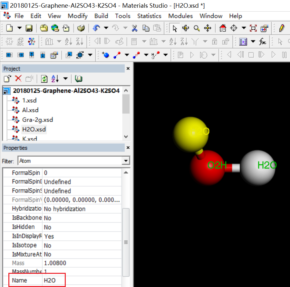Select Gra-2g.xsd in the project tree
The width and height of the screenshot is (290, 287).
click(x=38, y=120)
